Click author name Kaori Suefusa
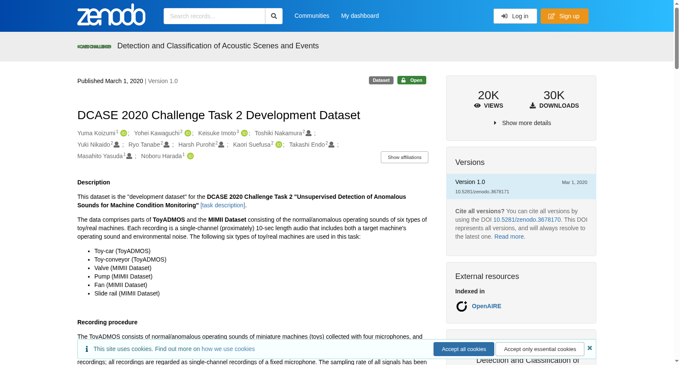Screen dimensions: 680x365 point(252,145)
